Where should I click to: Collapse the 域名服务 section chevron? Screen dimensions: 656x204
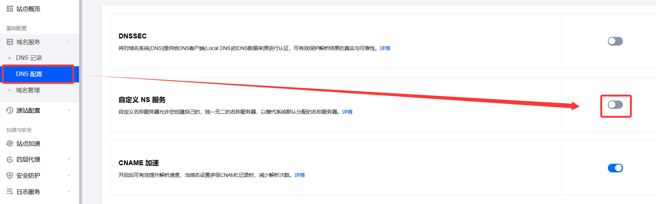(x=69, y=42)
